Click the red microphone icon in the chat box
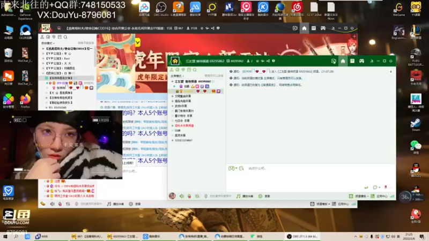This screenshot has height=241, width=429. click(386, 187)
